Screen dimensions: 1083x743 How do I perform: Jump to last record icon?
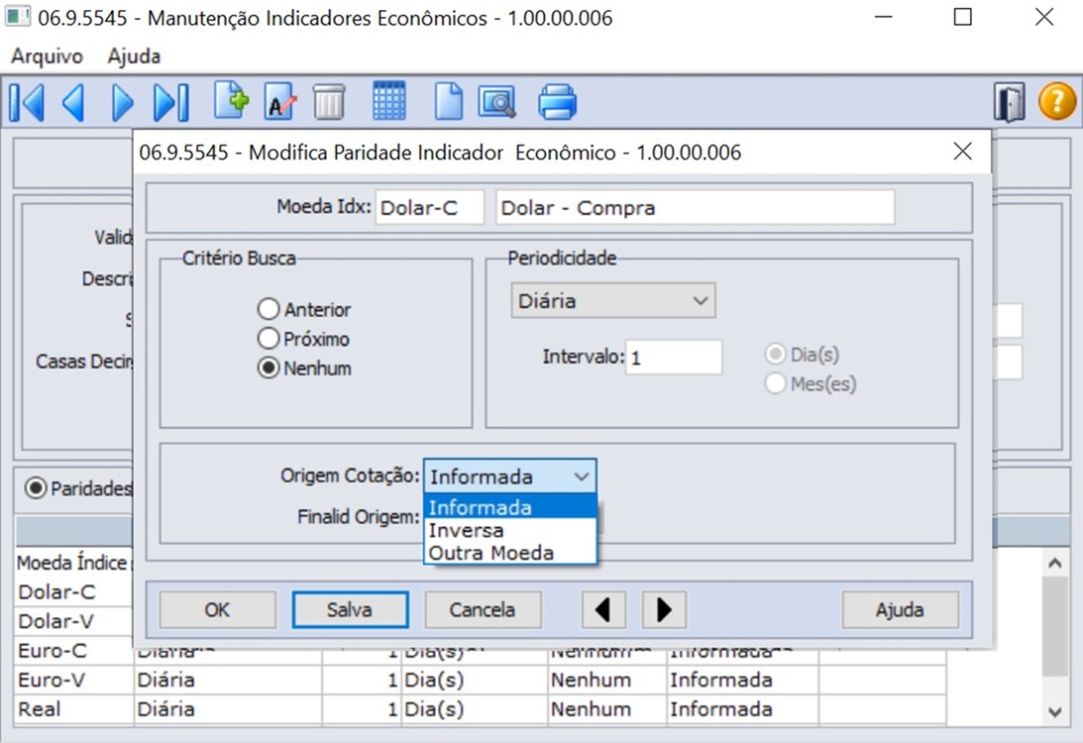click(170, 102)
